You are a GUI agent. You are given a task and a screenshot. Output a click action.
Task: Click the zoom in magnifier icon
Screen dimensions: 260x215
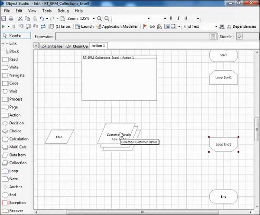[x=100, y=19]
